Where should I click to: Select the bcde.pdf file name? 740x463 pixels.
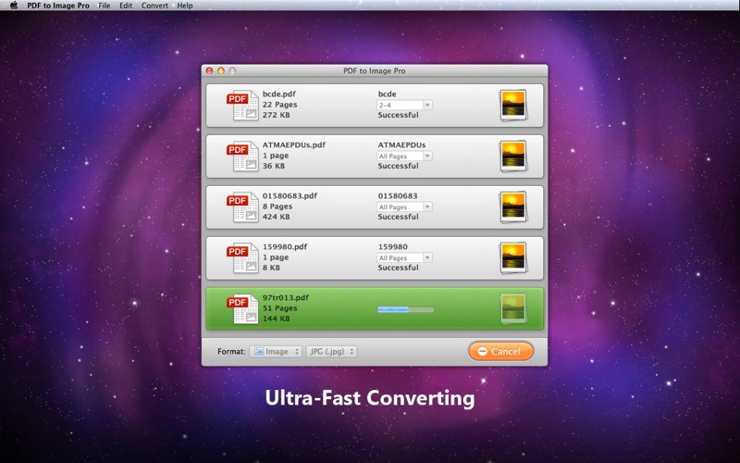279,94
